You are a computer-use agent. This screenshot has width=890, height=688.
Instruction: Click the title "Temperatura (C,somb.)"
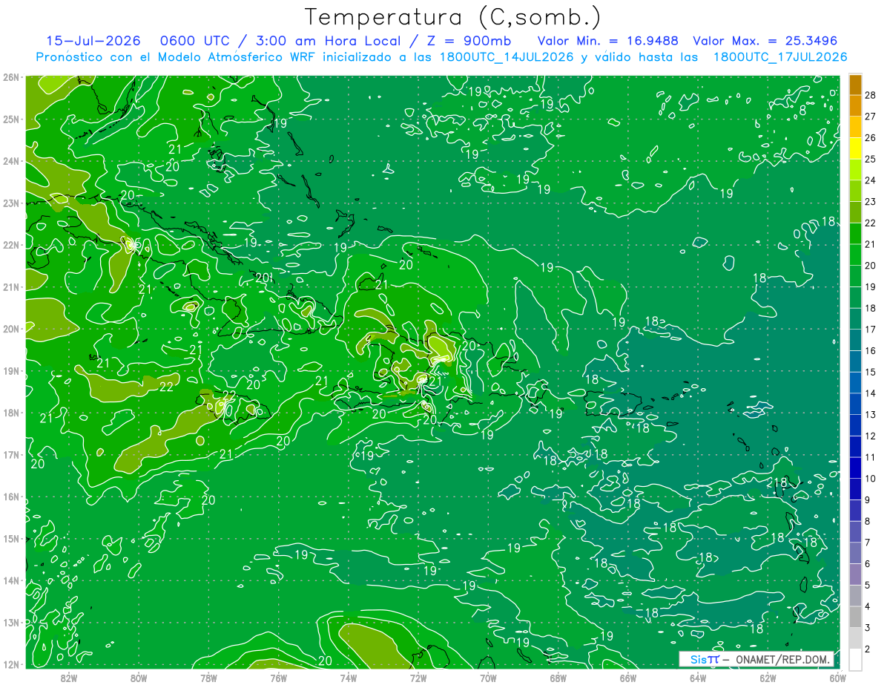coord(453,17)
